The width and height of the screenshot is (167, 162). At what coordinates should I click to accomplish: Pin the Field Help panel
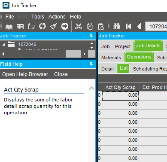[x=91, y=64]
